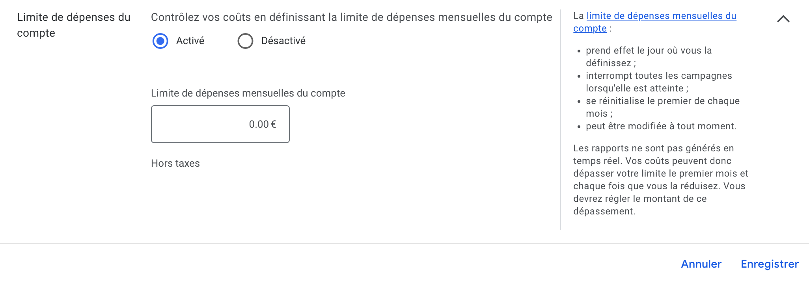Collapse the account spending limit section
Screen dimensions: 809x283
(x=783, y=19)
